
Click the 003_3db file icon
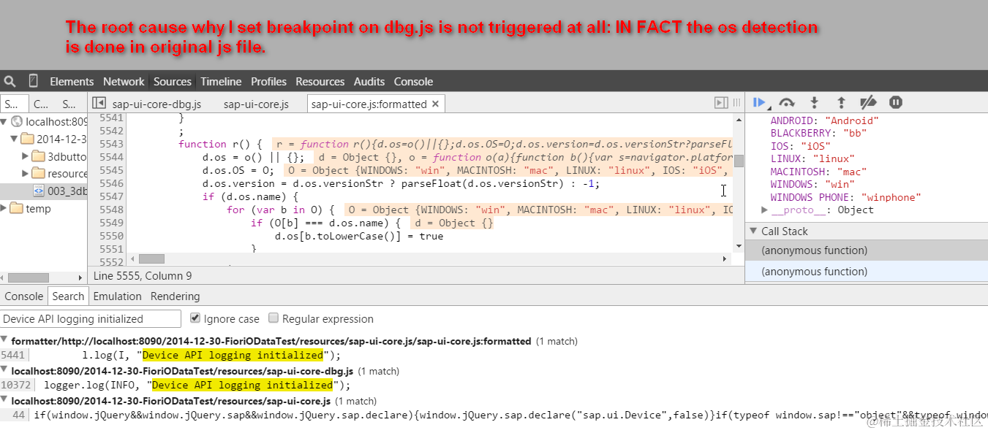pos(39,191)
